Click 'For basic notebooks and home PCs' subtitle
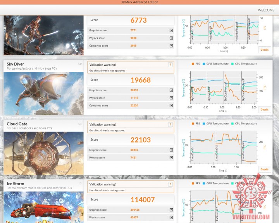 click(29, 128)
